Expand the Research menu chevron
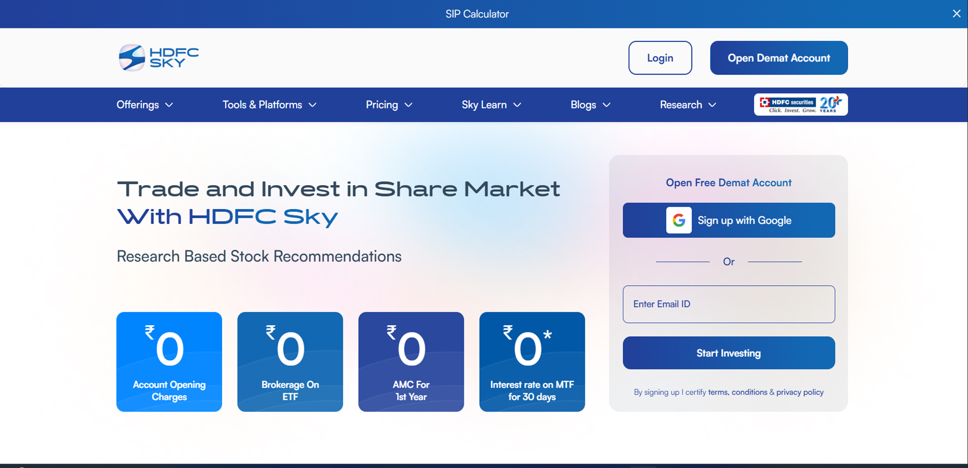Image resolution: width=968 pixels, height=468 pixels. pos(712,105)
